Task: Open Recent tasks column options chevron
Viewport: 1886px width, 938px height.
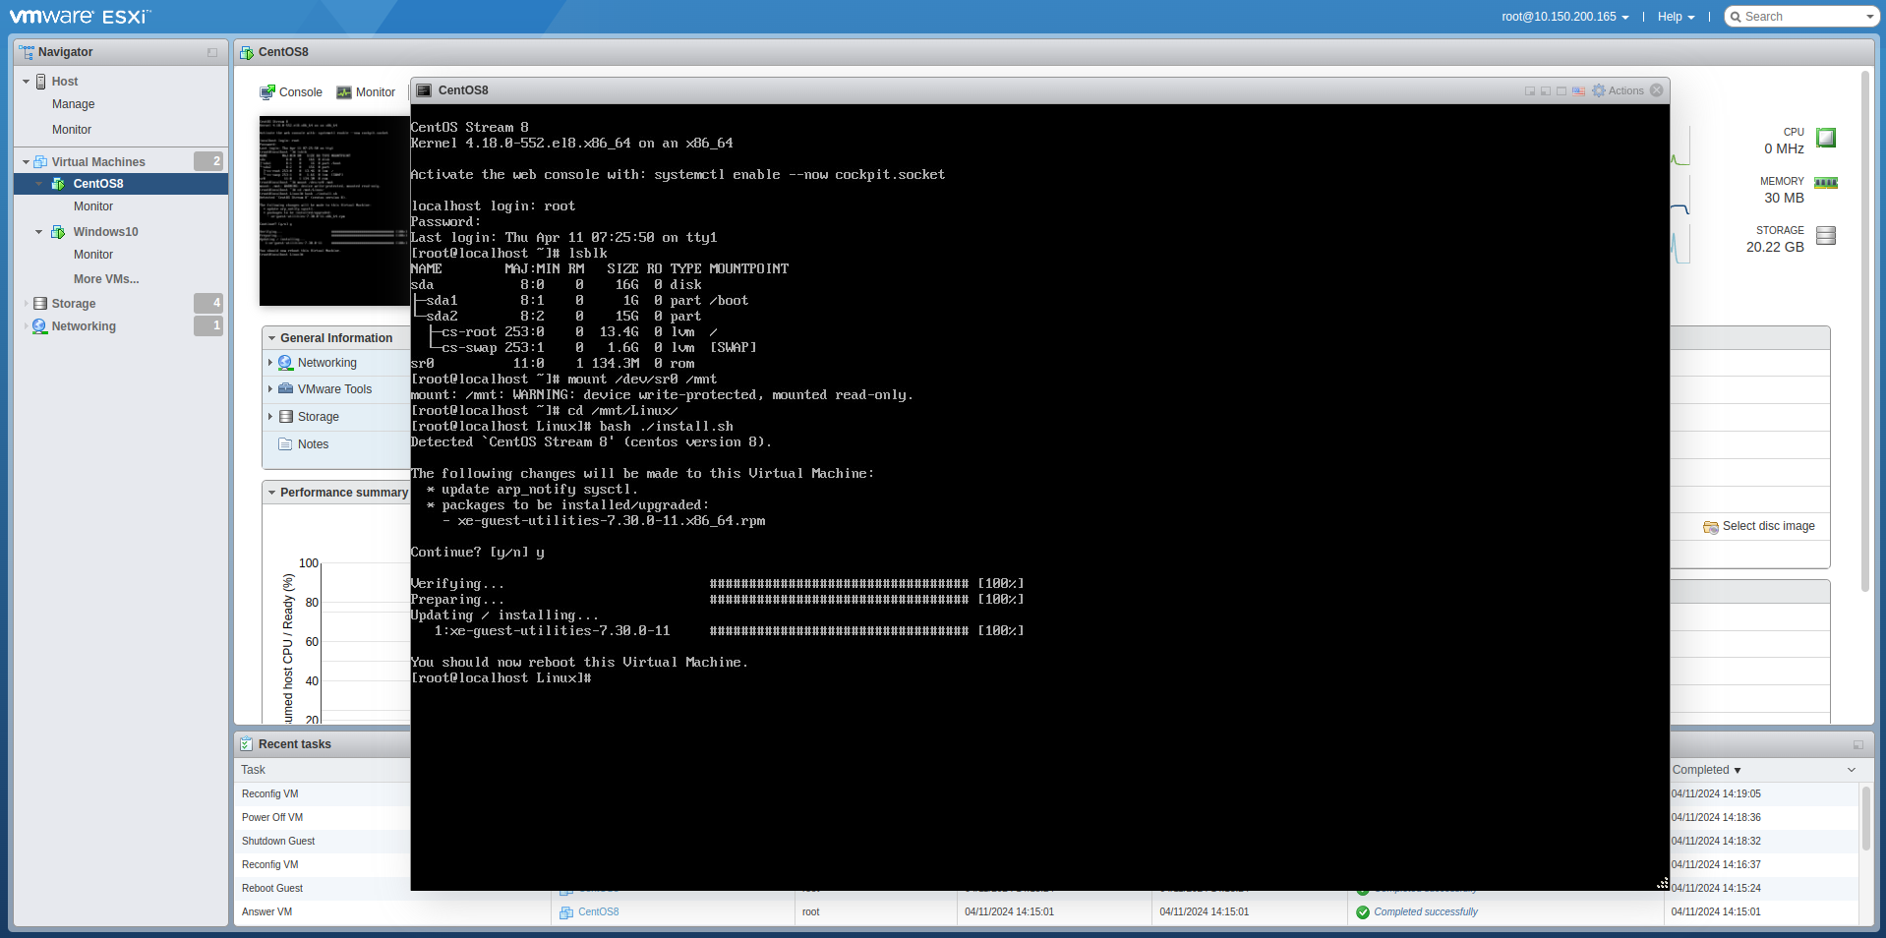Action: point(1852,770)
